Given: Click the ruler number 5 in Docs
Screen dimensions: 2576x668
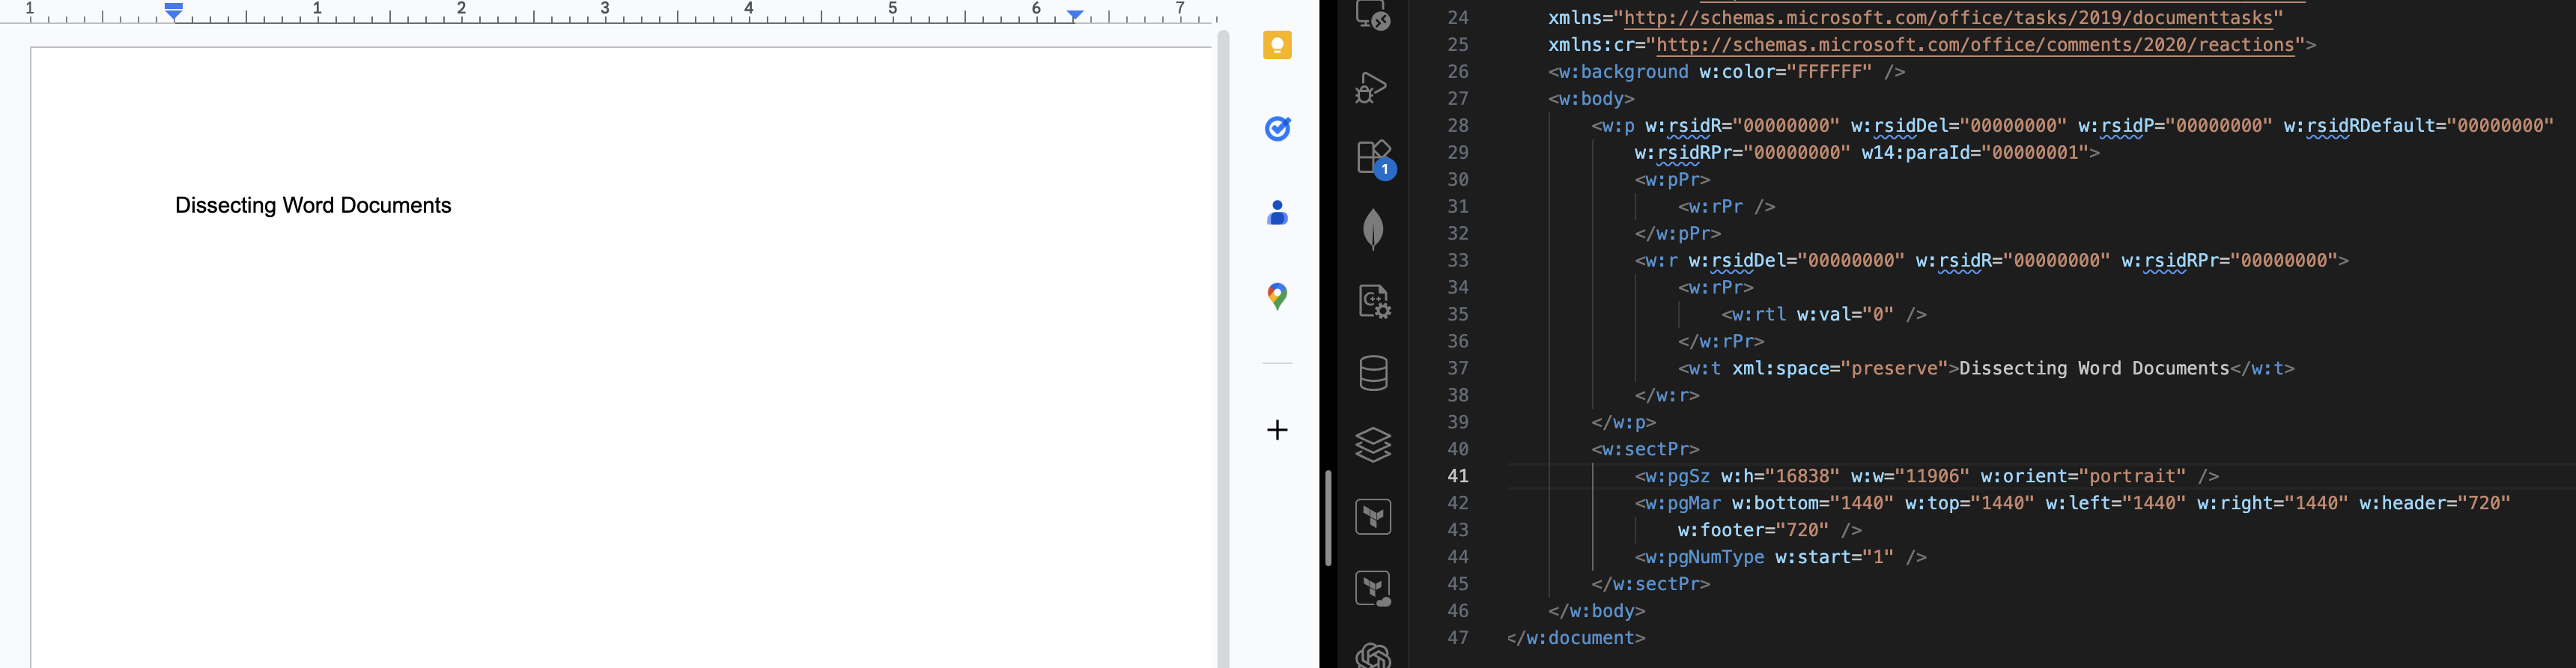Looking at the screenshot, I should 892,9.
